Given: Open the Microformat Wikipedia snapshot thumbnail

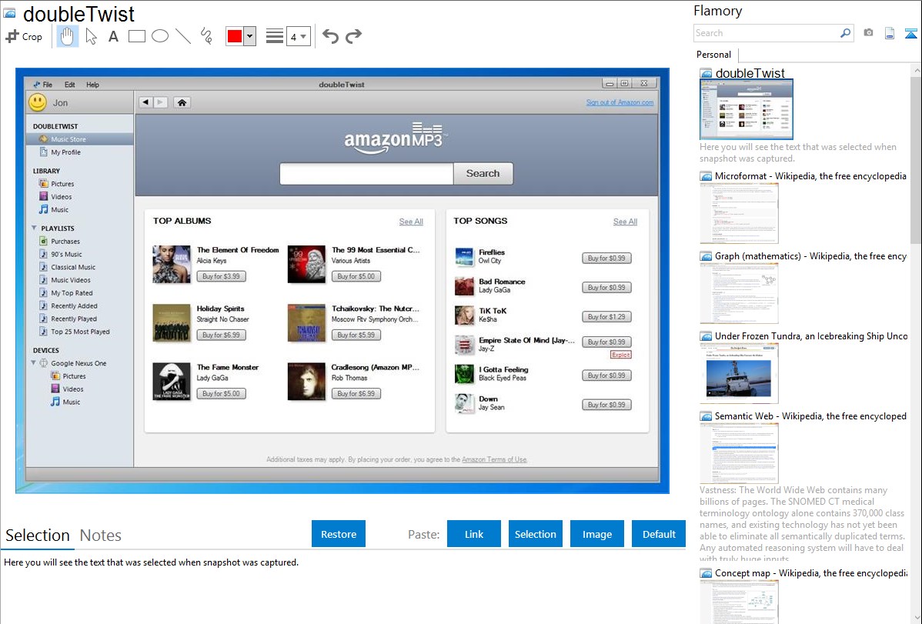Looking at the screenshot, I should [x=739, y=213].
